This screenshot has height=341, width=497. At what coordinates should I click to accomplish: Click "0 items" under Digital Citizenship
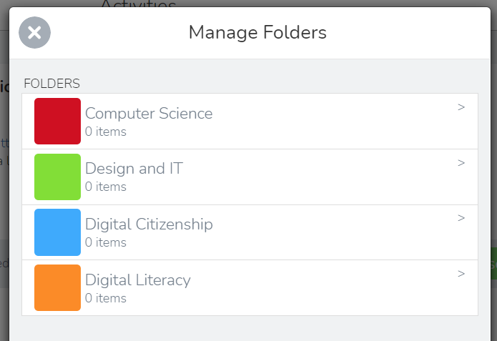pyautogui.click(x=106, y=242)
